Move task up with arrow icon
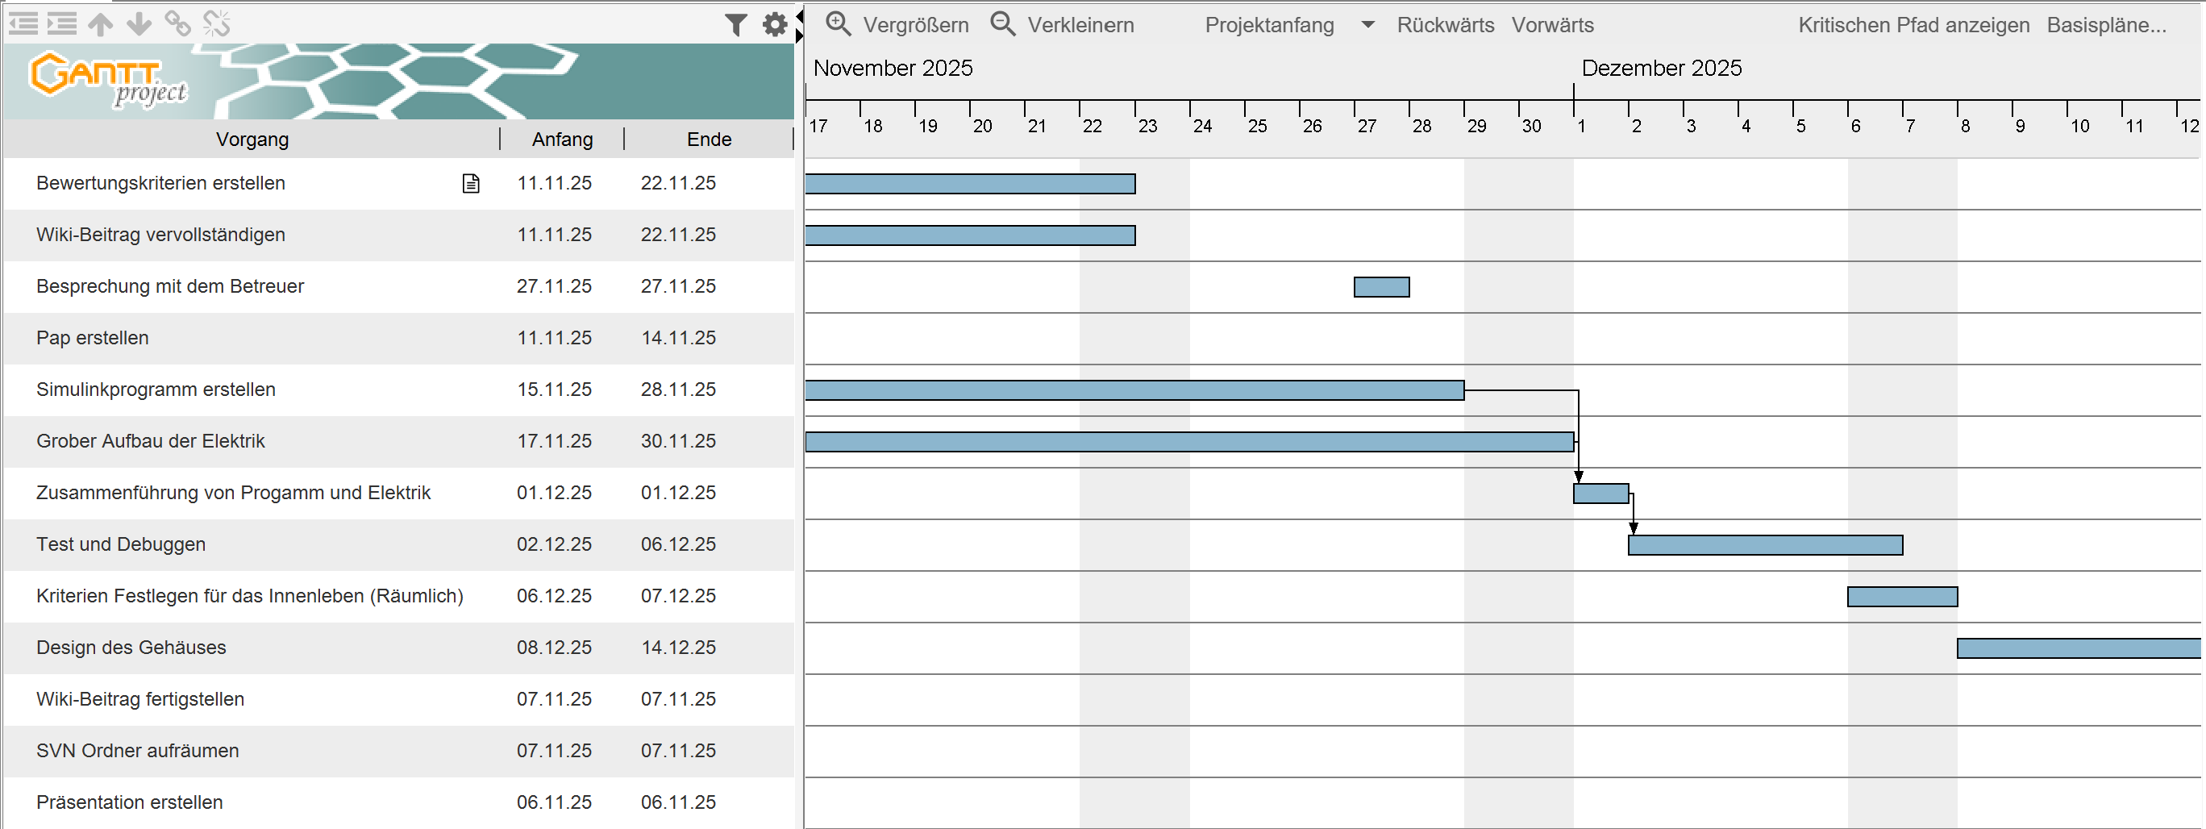2206x829 pixels. (100, 24)
